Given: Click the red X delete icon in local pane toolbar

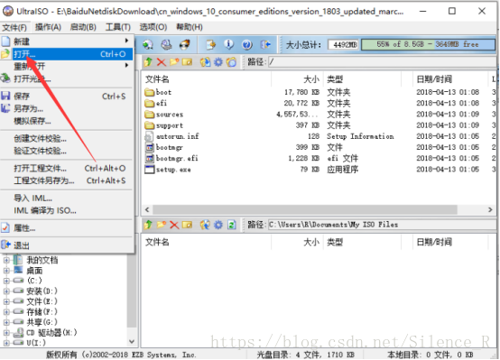Looking at the screenshot, I should [x=174, y=225].
